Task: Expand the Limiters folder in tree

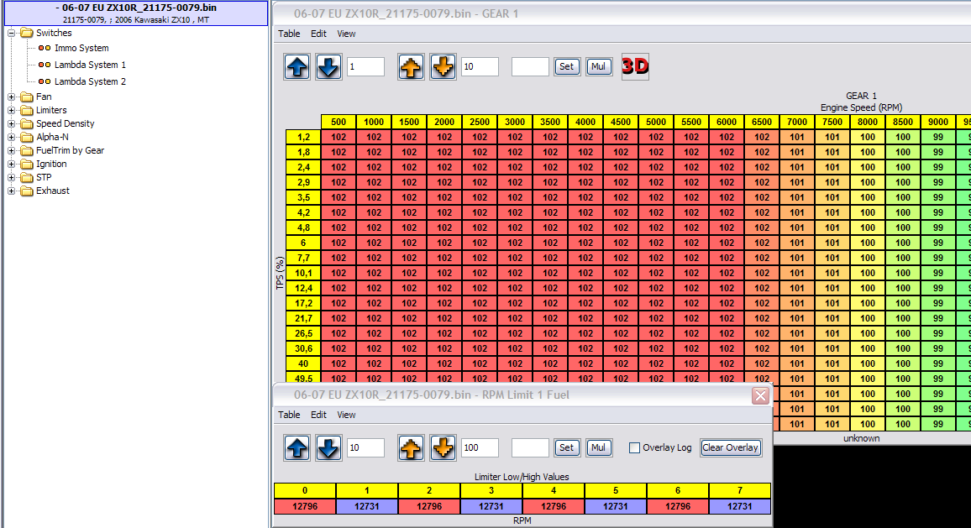Action: point(12,110)
